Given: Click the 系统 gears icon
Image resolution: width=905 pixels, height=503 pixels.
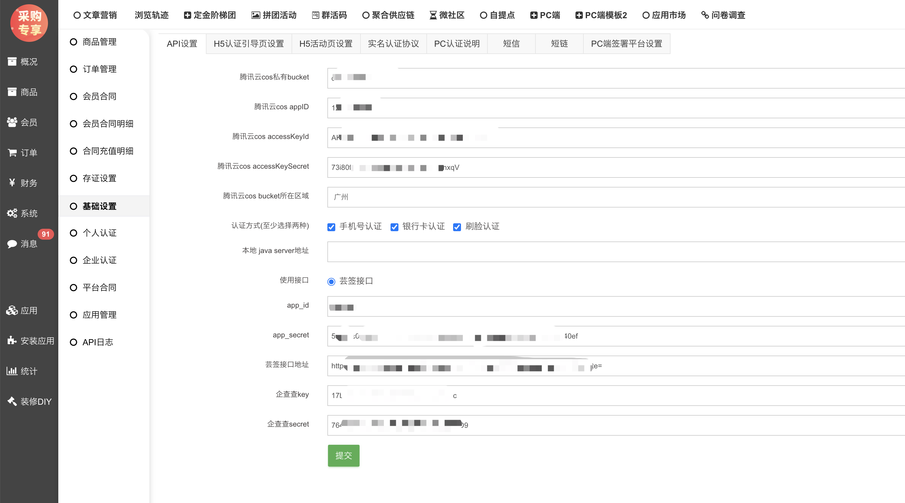Looking at the screenshot, I should click(x=12, y=213).
